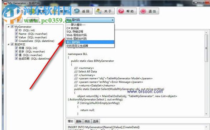
Task: Click the red 帮助 help button
Action: [x=127, y=11]
